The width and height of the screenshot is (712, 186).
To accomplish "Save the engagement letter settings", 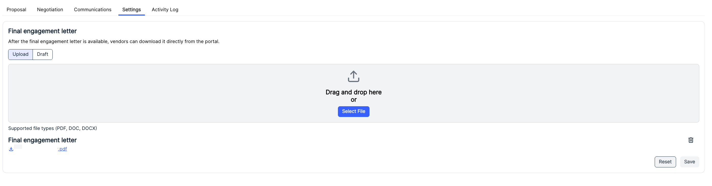I will 689,162.
